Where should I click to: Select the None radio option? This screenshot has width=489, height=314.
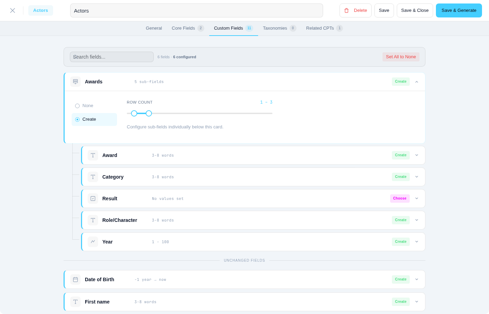pos(78,106)
